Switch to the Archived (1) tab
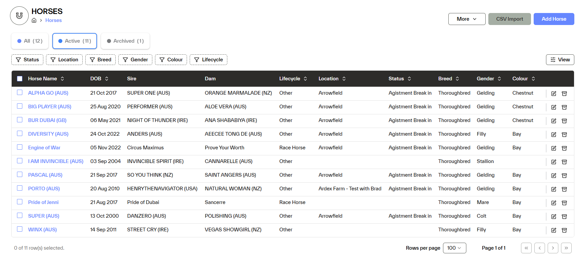 coord(125,41)
